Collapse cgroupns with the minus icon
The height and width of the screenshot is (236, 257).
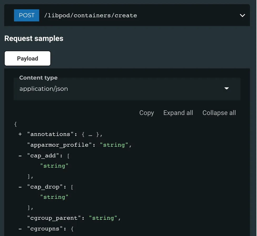20,229
